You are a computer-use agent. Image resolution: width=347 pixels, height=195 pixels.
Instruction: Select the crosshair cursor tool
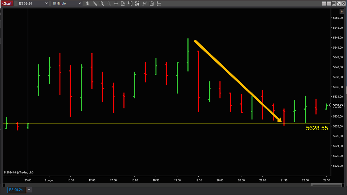[116, 3]
